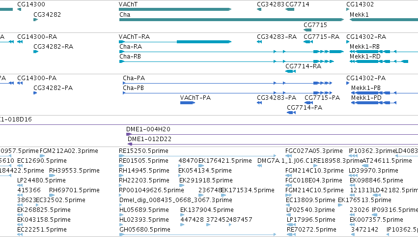Click the Cha-RA transcript label
The image size is (418, 237).
click(131, 47)
